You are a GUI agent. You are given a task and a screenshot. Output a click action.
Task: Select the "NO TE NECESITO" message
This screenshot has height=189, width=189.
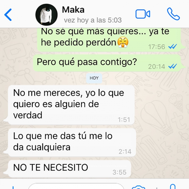click(69, 169)
